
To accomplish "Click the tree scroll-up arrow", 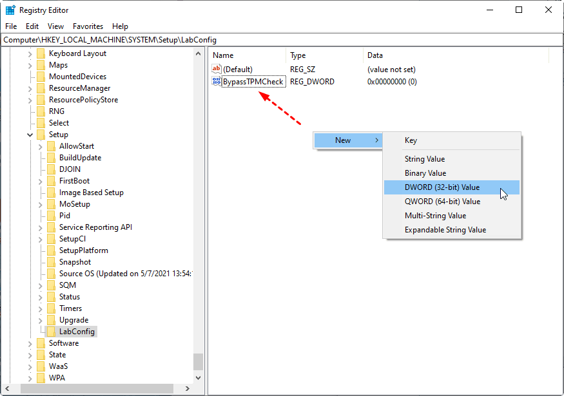I will pyautogui.click(x=198, y=53).
